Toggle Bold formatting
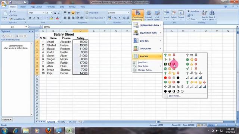This screenshot has height=134, width=239. 30,18
